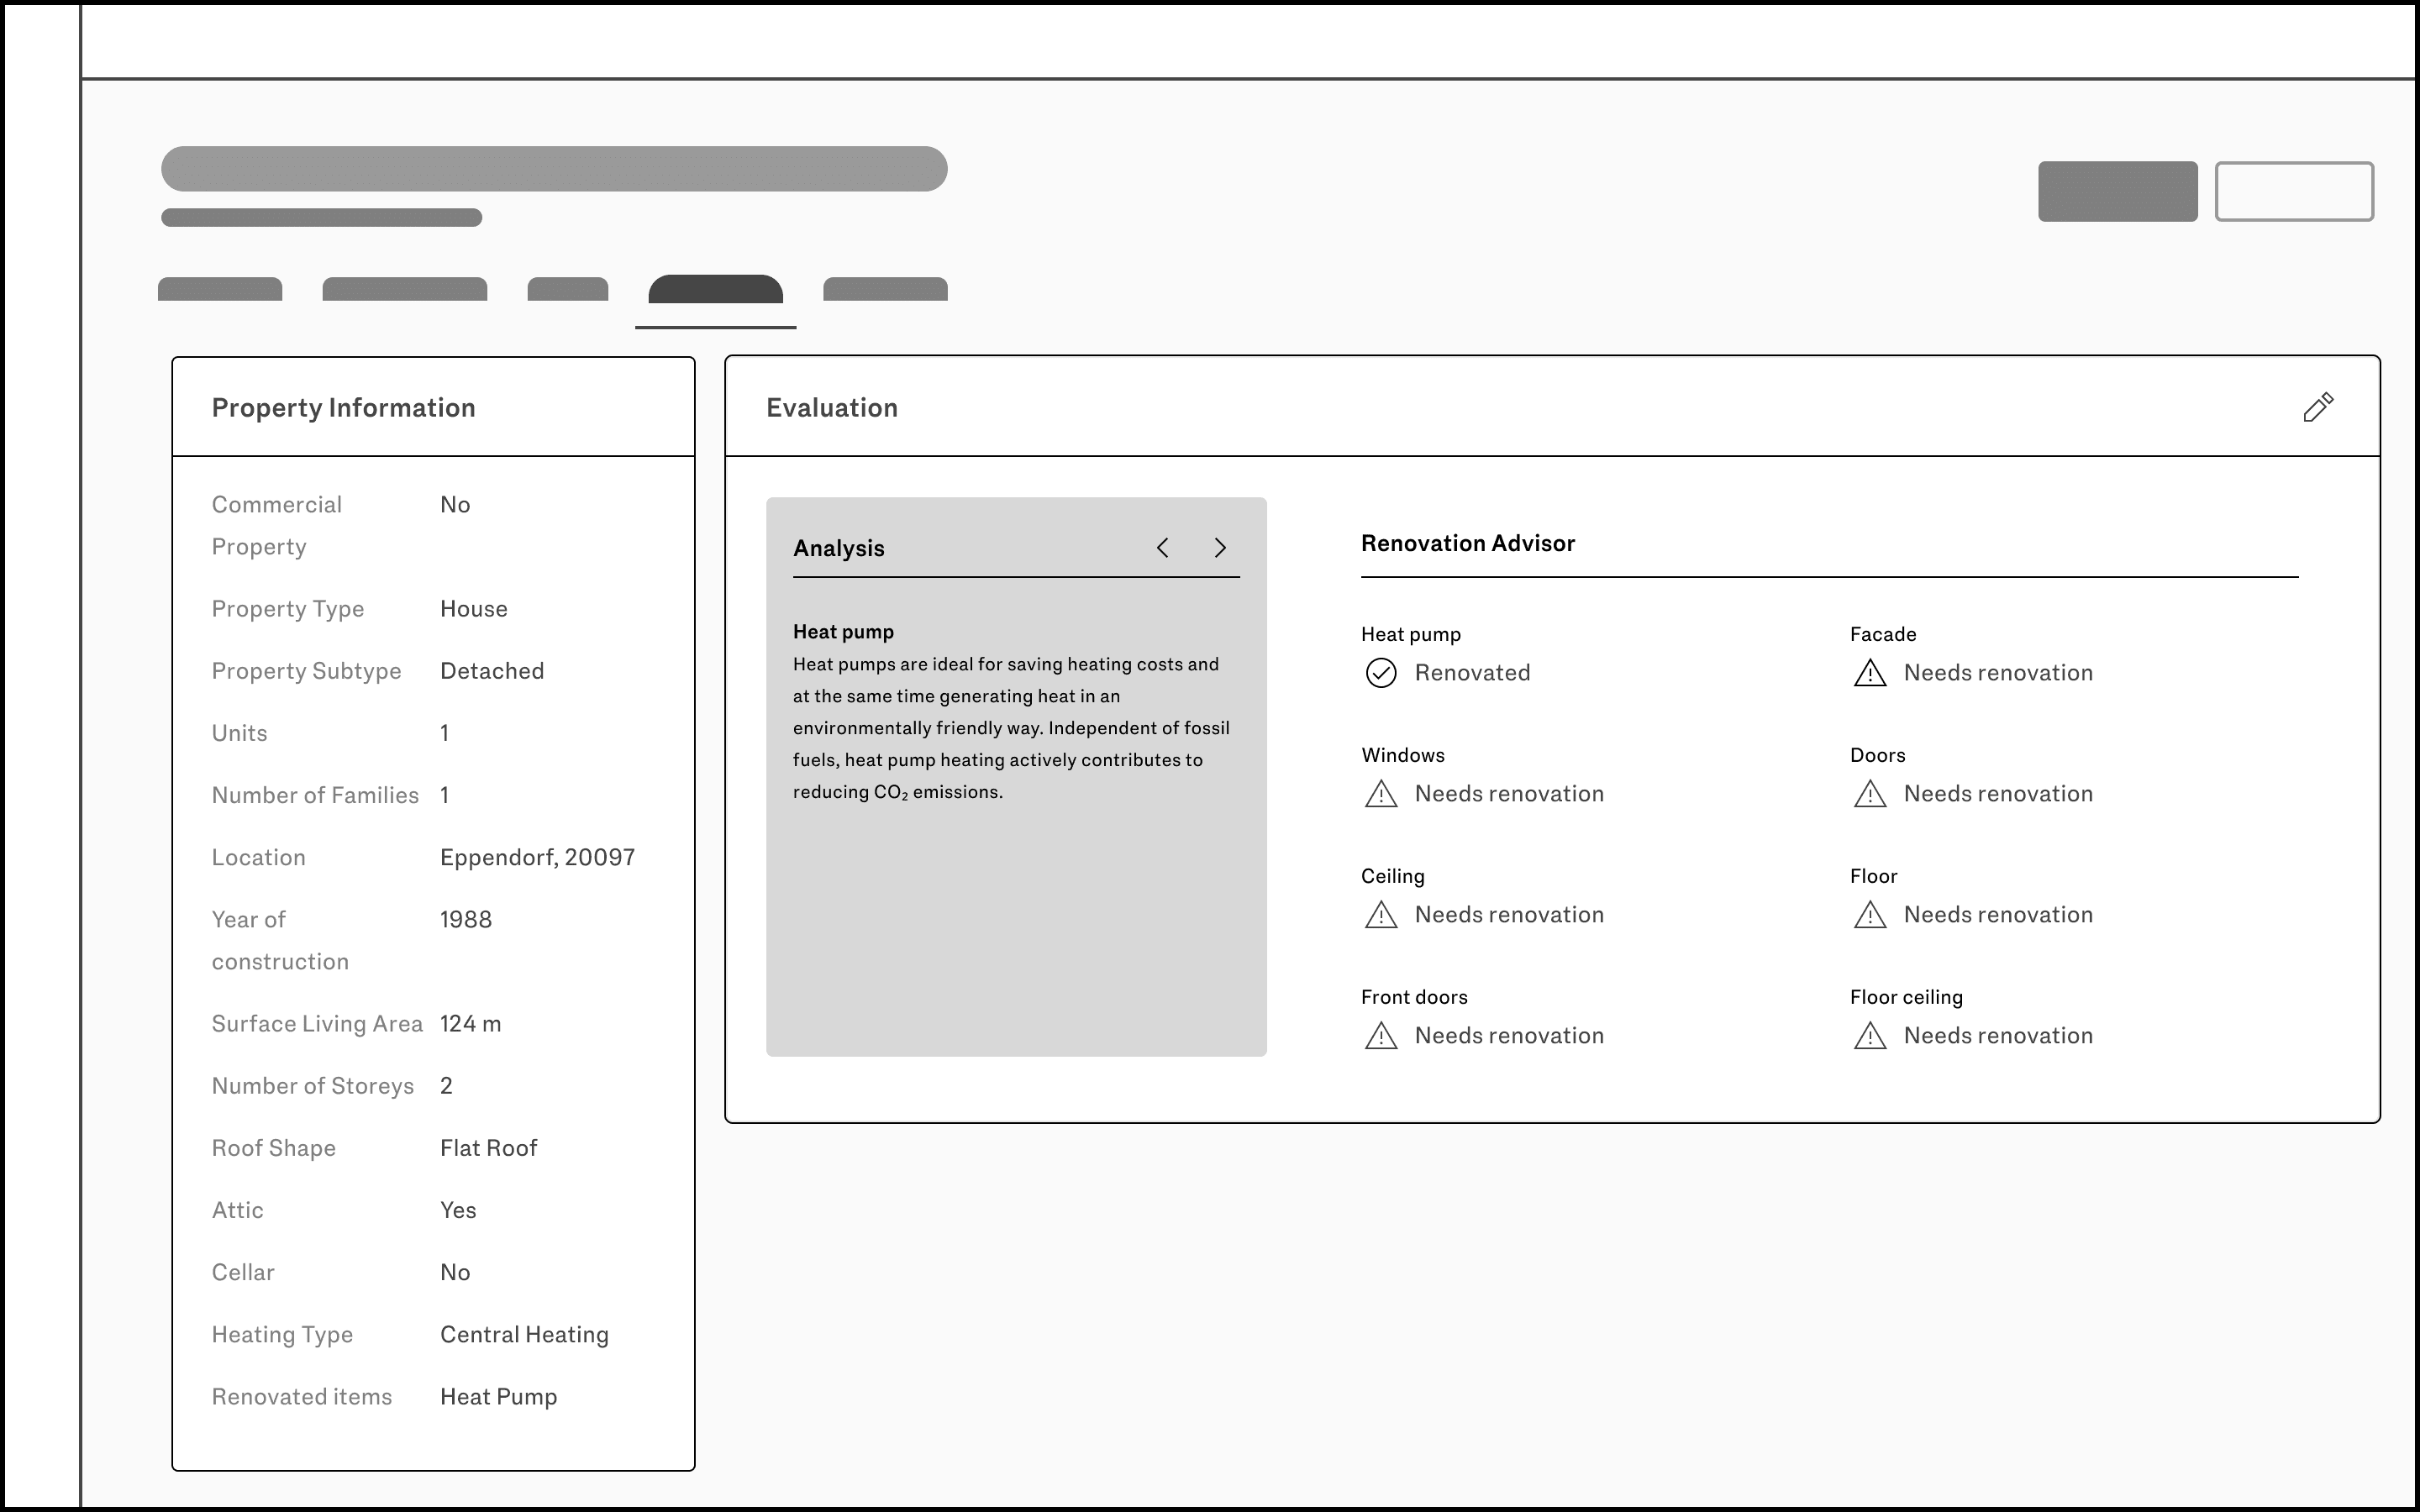Click the Location value Eppendorf, 20097

click(538, 858)
